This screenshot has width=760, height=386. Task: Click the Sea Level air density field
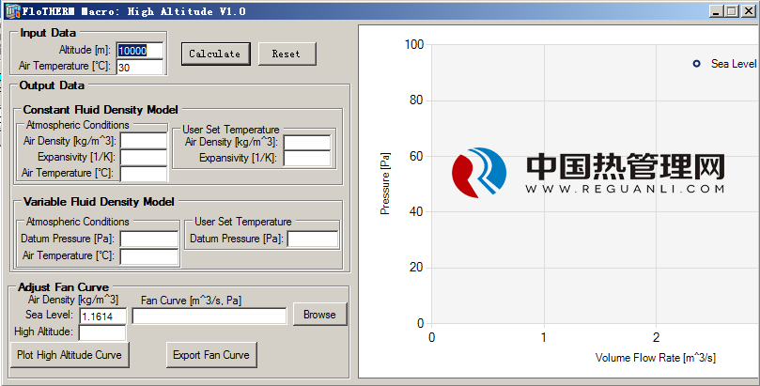click(103, 317)
